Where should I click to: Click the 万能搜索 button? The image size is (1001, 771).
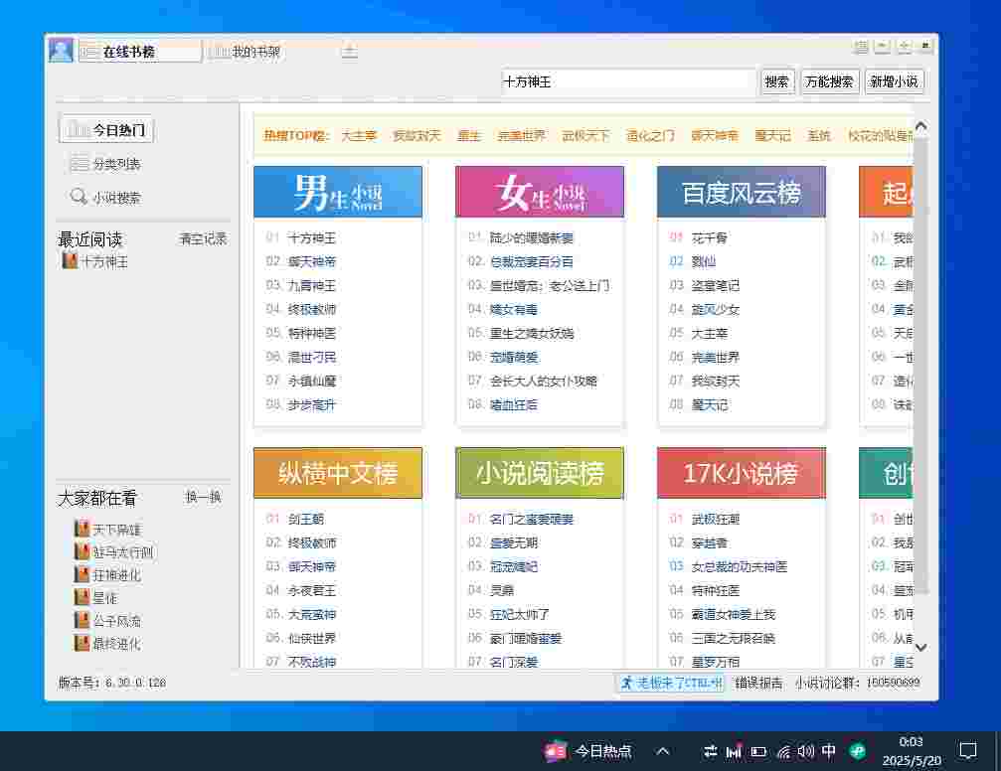pos(829,81)
